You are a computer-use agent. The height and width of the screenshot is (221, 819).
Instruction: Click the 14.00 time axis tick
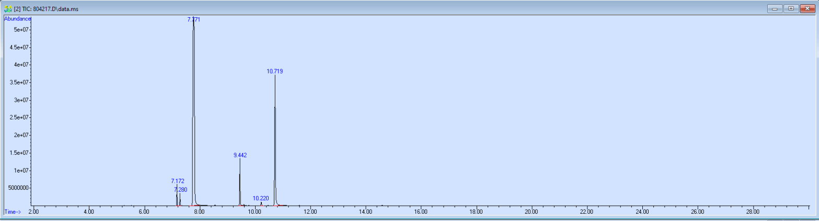366,212
